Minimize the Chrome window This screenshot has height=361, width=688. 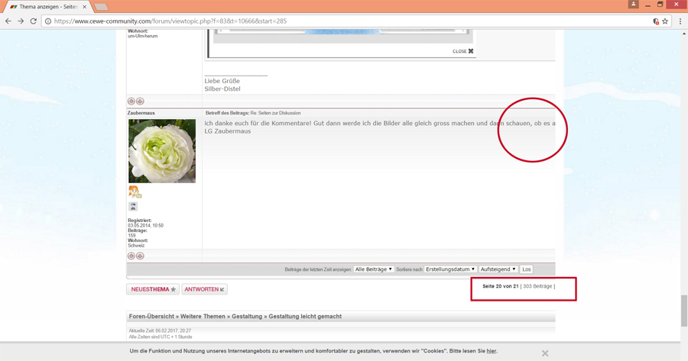[647, 5]
